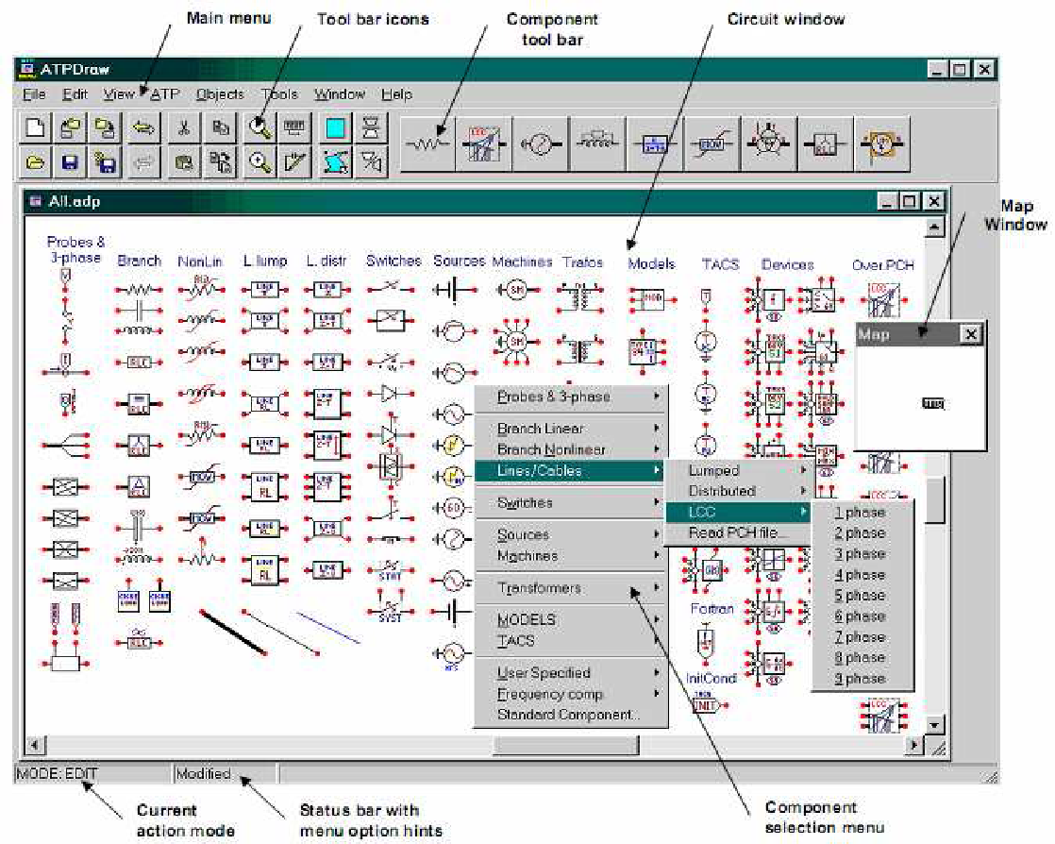Select the cyan rectangle toolbar icon
The image size is (1055, 844).
336,128
